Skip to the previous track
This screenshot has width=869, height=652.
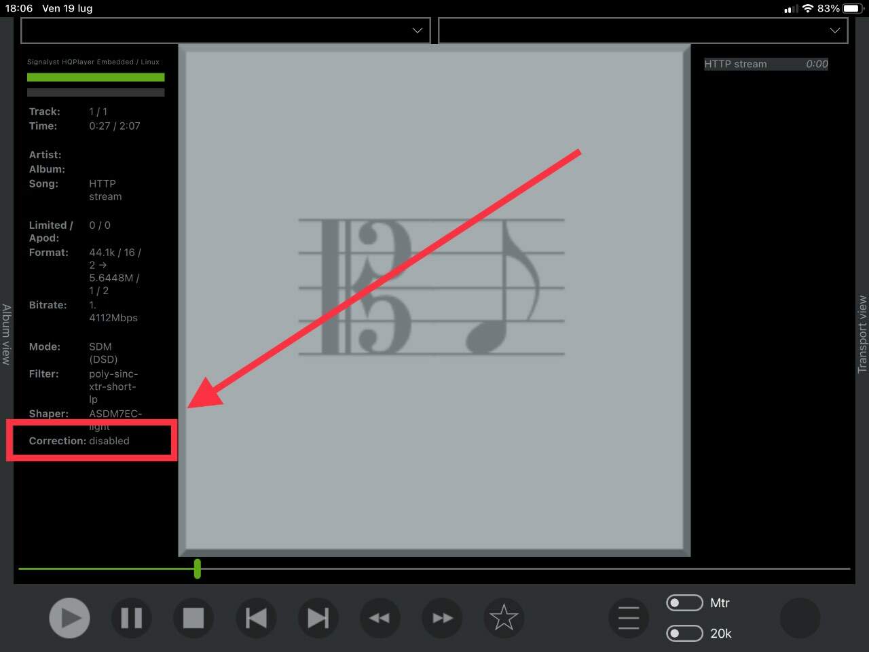click(x=256, y=618)
